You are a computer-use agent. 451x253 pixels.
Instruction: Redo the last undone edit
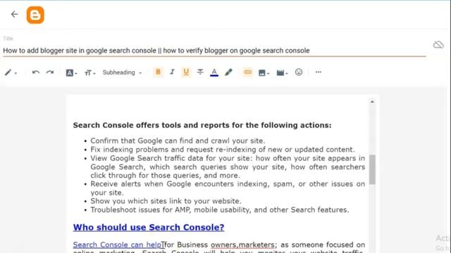coord(50,72)
